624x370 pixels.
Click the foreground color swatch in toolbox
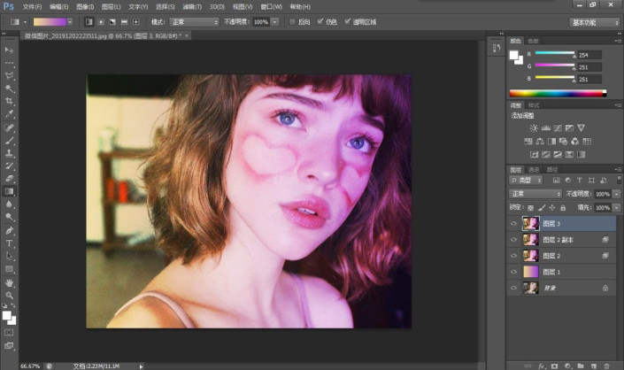pos(7,316)
